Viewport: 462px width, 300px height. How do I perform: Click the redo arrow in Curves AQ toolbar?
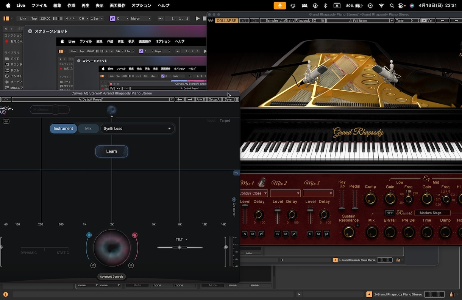[6, 99]
